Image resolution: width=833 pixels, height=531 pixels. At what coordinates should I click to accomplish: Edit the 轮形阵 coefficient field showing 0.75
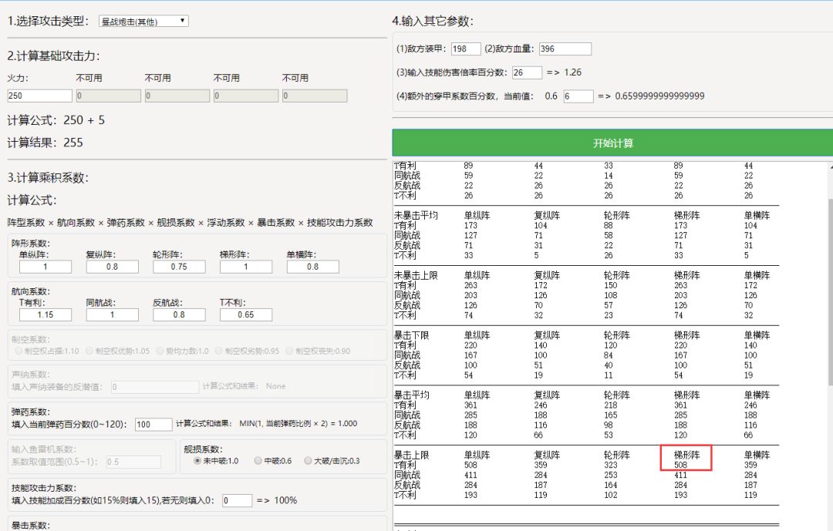(x=179, y=267)
